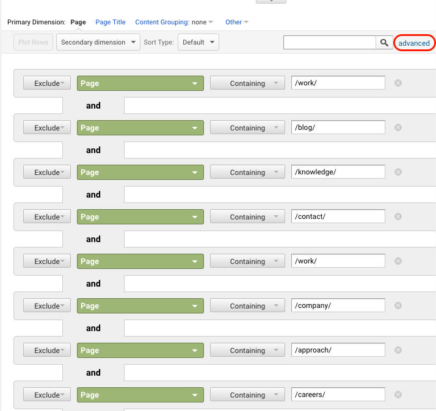Open the Sort Type Default dropdown
This screenshot has width=436, height=411.
coord(198,42)
